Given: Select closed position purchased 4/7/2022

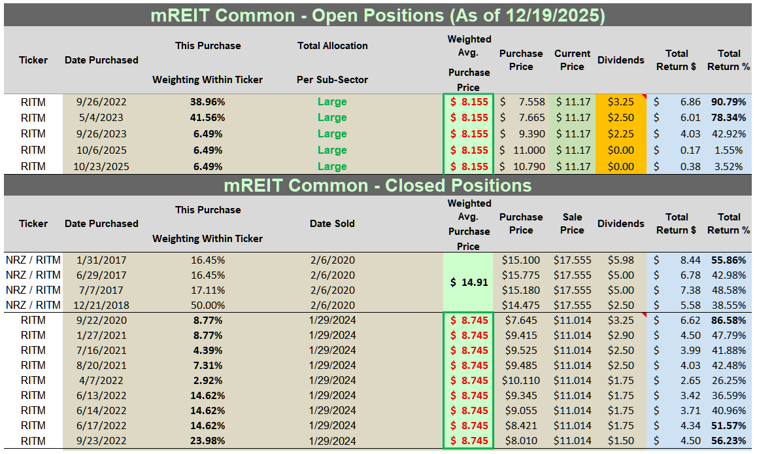Looking at the screenshot, I should (x=101, y=381).
